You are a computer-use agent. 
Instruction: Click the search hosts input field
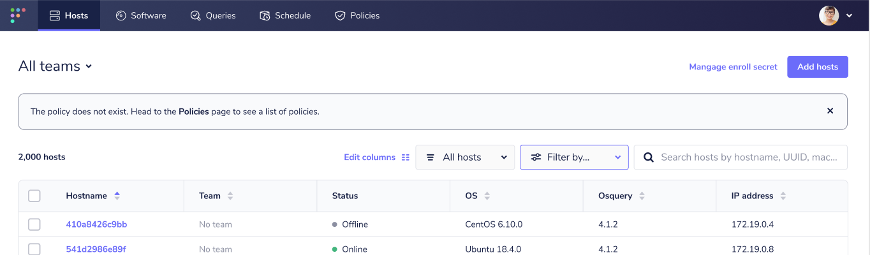click(x=741, y=157)
